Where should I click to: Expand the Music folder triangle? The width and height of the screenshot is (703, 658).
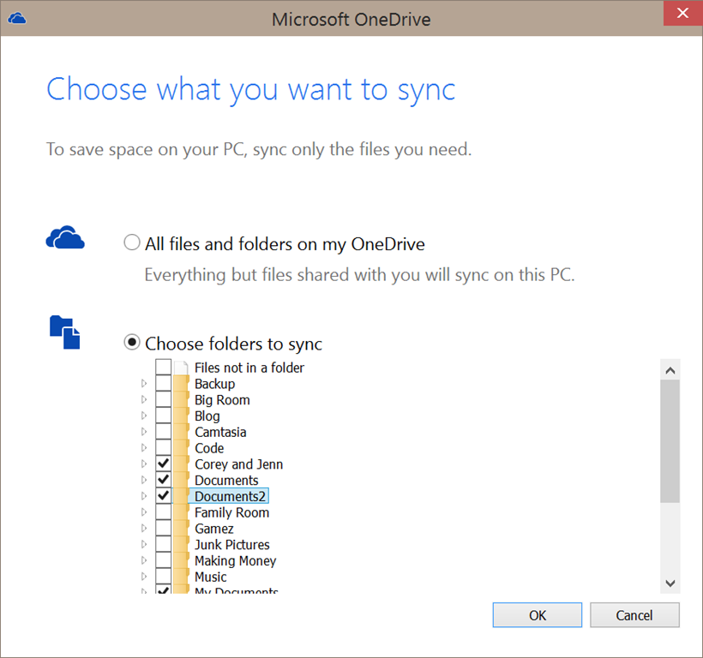tap(144, 577)
